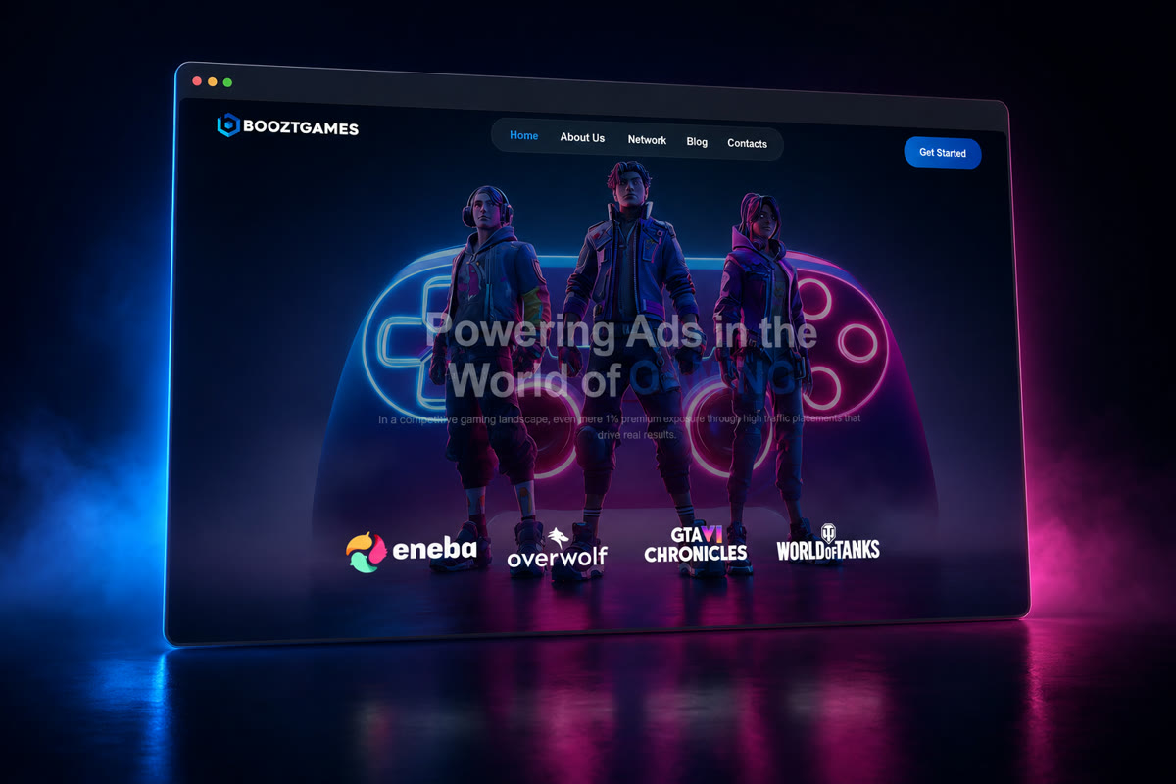
Task: Click the BooztGames hexagon logo icon
Action: click(228, 124)
